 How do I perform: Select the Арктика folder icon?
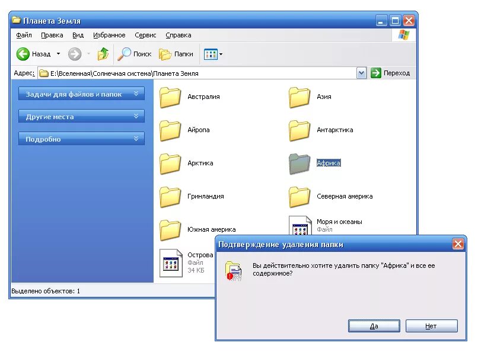(x=170, y=164)
